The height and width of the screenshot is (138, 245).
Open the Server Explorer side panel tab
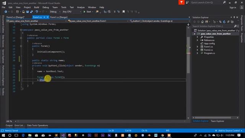pyautogui.click(x=3, y=56)
